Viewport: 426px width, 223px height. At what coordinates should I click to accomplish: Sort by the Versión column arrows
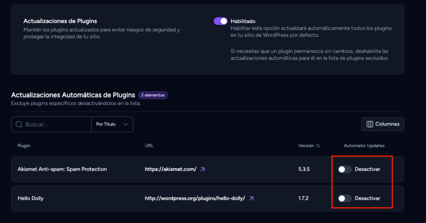point(318,145)
